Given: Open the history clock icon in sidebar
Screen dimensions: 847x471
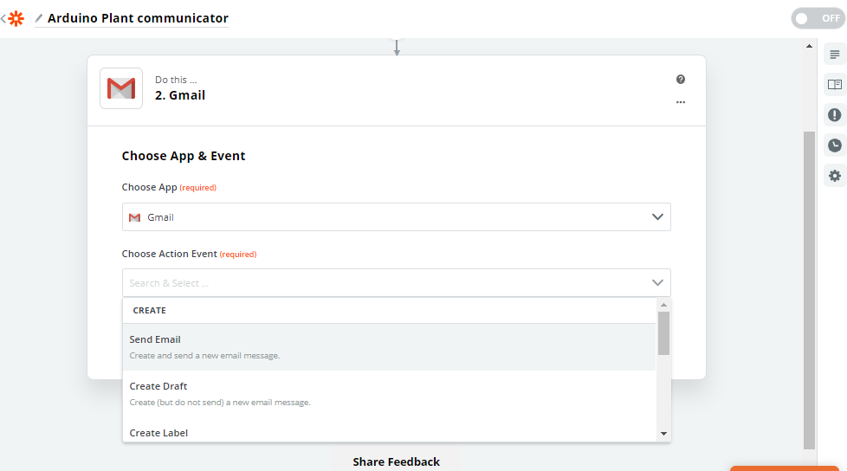Looking at the screenshot, I should coord(834,145).
